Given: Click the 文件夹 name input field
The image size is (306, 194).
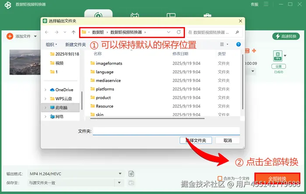Looking at the screenshot, I should 166,131.
